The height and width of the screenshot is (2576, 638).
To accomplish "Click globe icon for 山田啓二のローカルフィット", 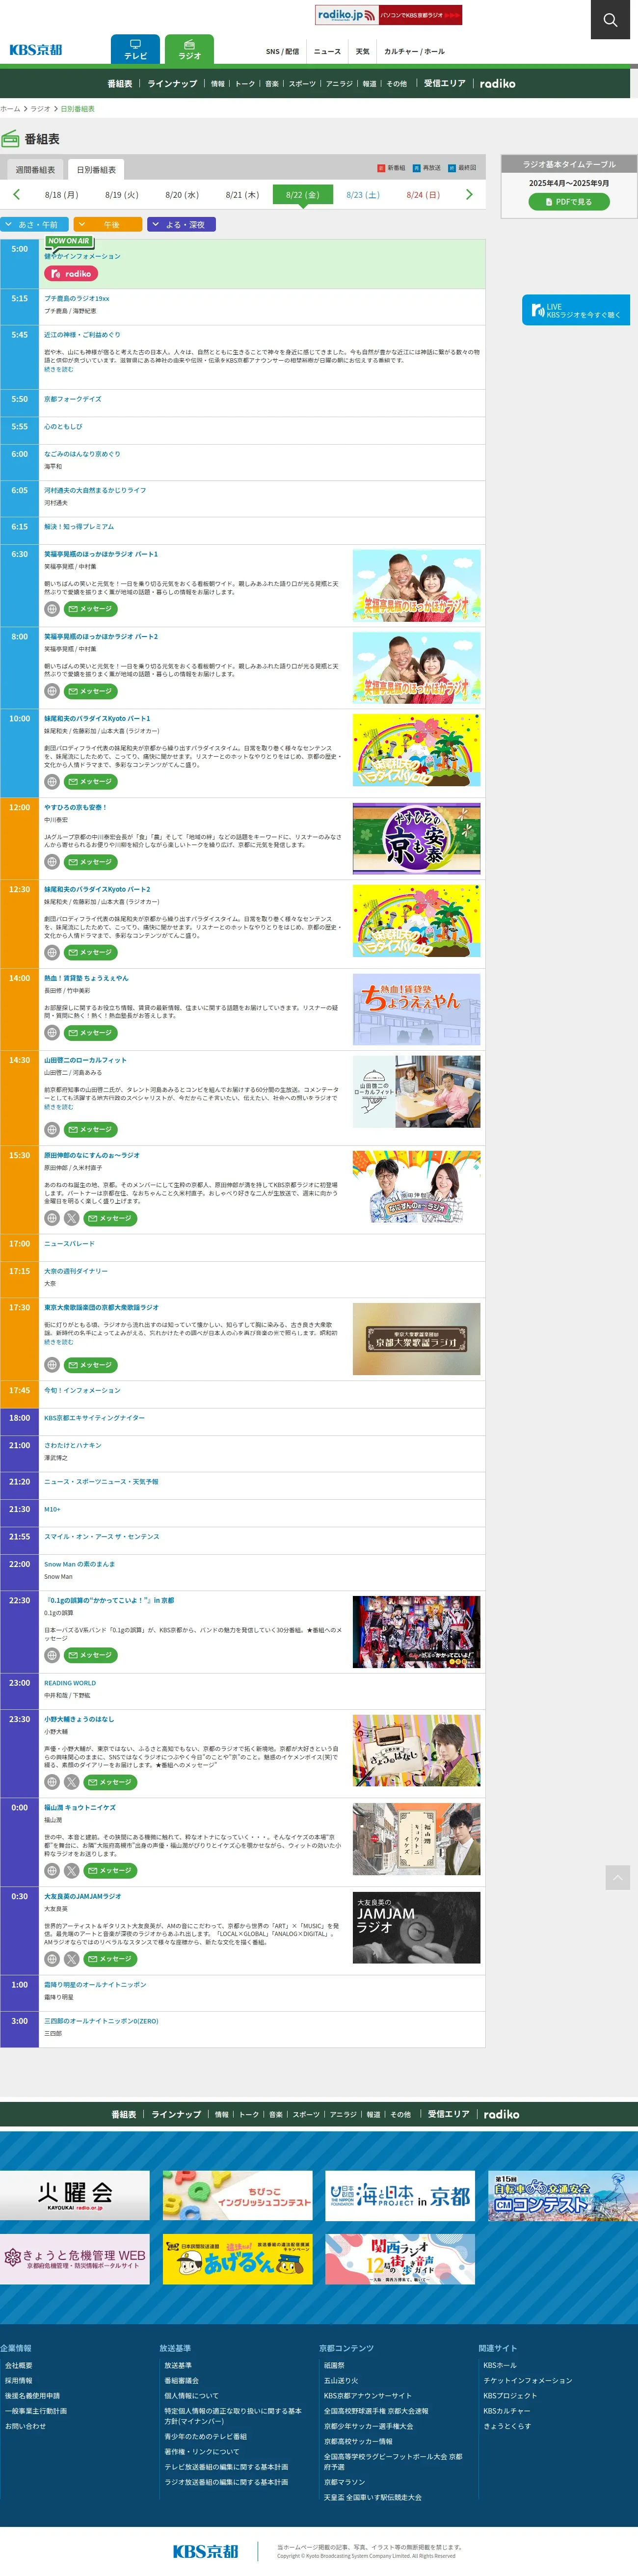I will [x=52, y=1130].
